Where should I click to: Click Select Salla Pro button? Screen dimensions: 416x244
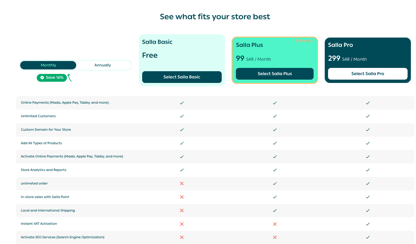[x=368, y=74]
